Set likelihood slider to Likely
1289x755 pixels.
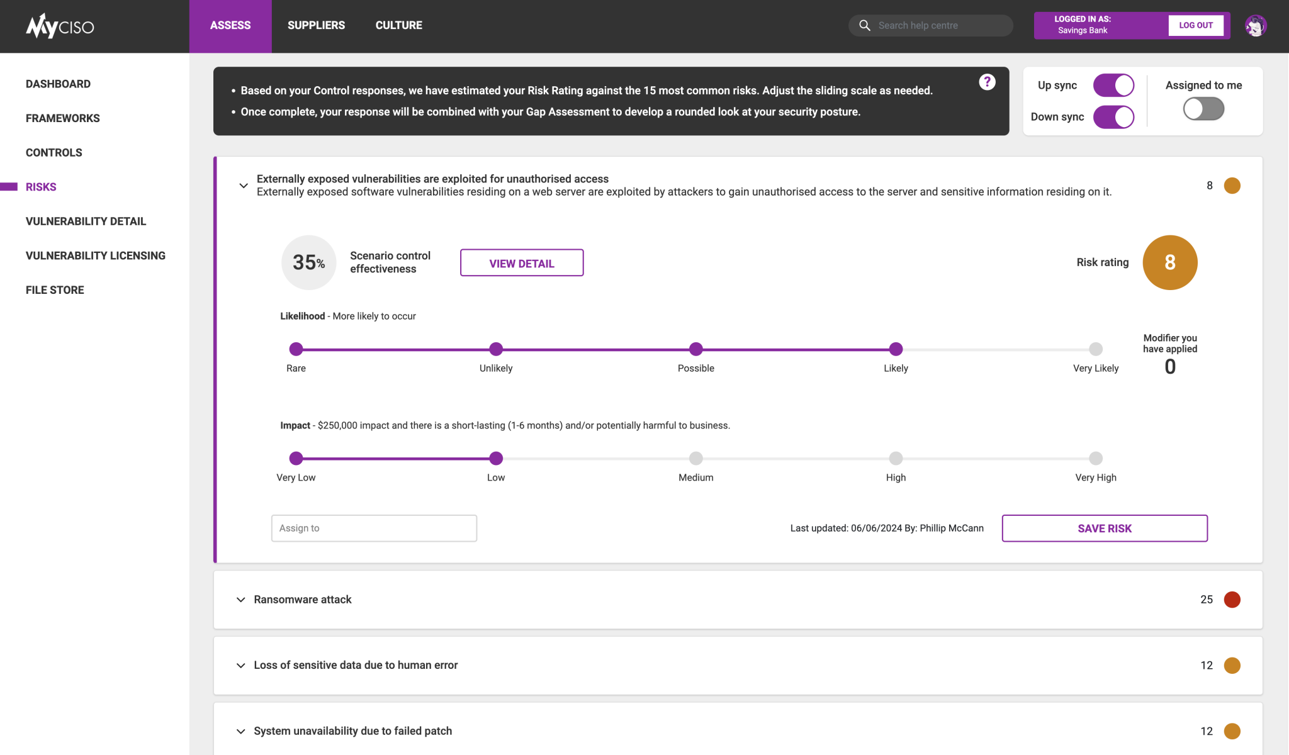pyautogui.click(x=896, y=349)
